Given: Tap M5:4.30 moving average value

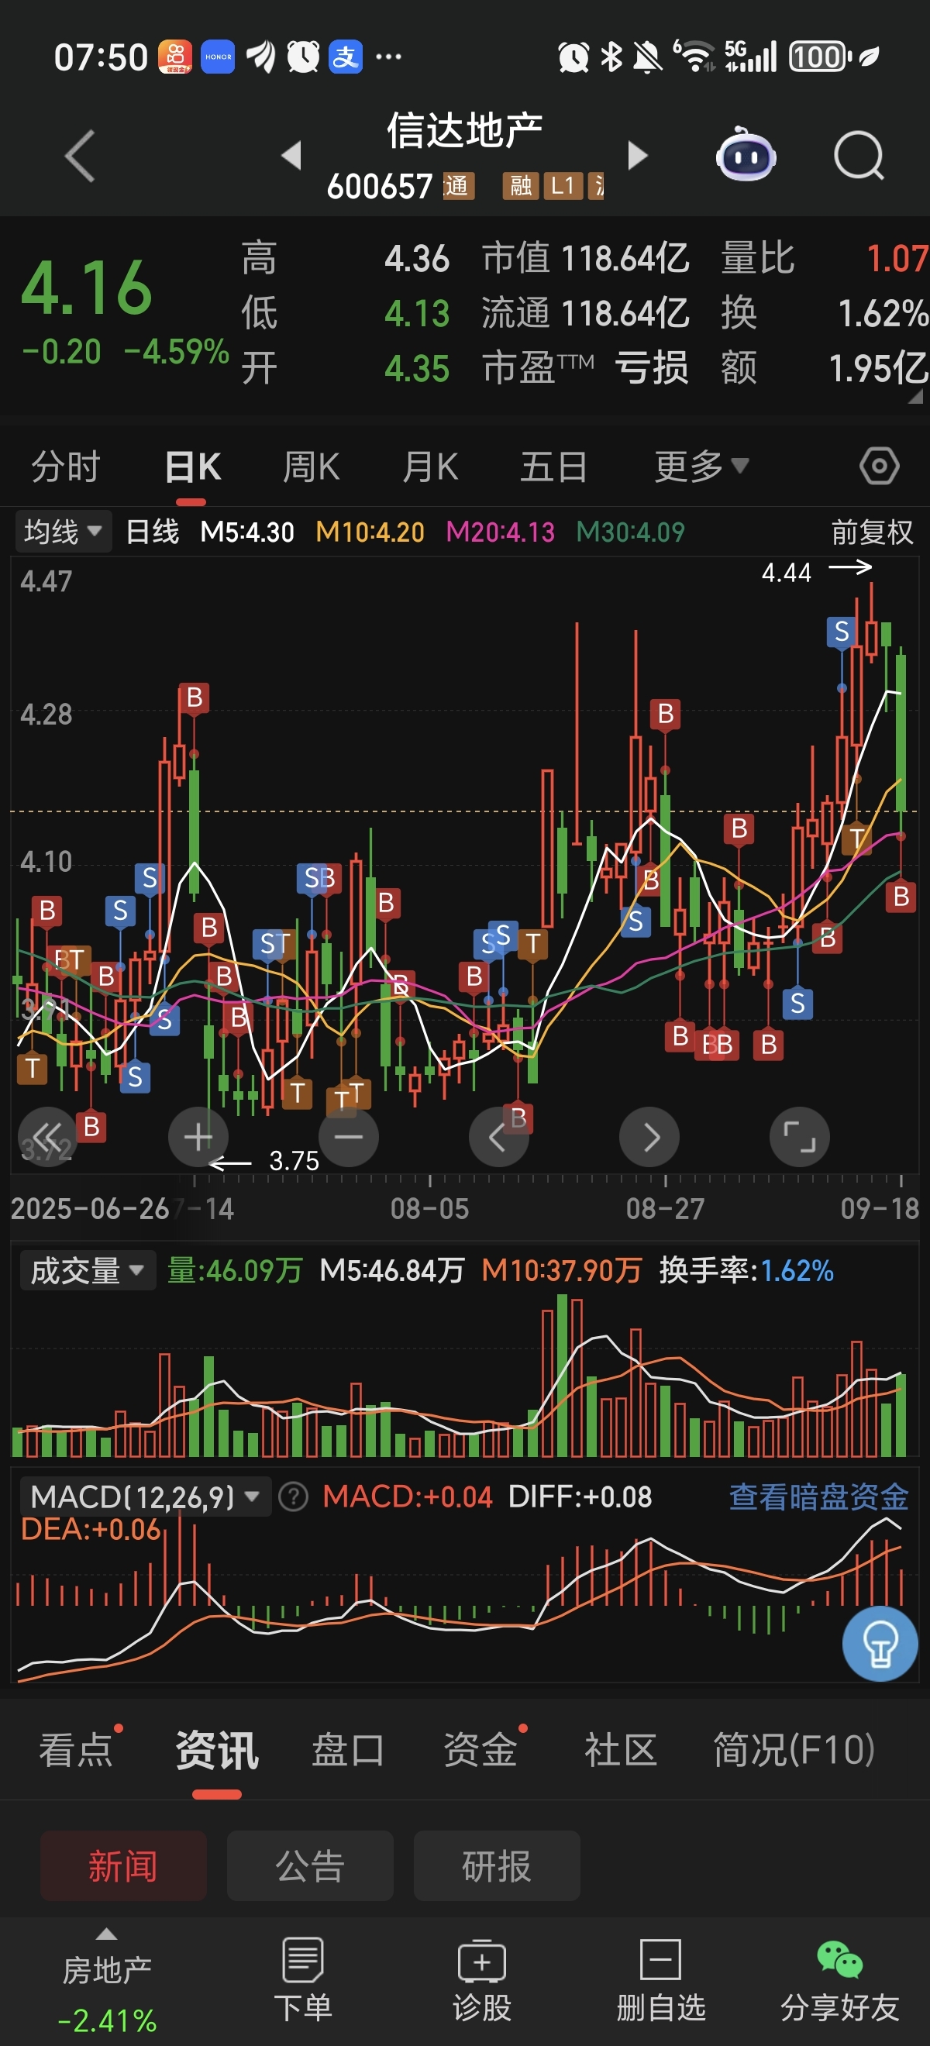Looking at the screenshot, I should (x=247, y=532).
